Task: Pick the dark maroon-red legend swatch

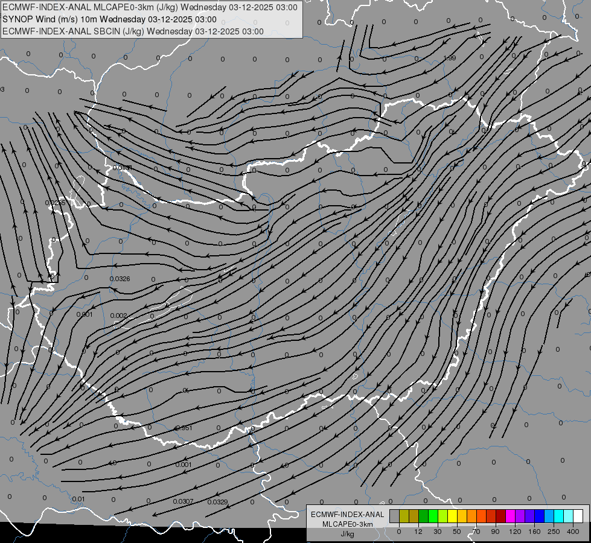Action: (501, 516)
